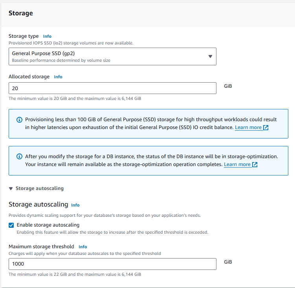The image size is (295, 288).
Task: Open Info next to Allocated storage
Action: click(x=58, y=77)
